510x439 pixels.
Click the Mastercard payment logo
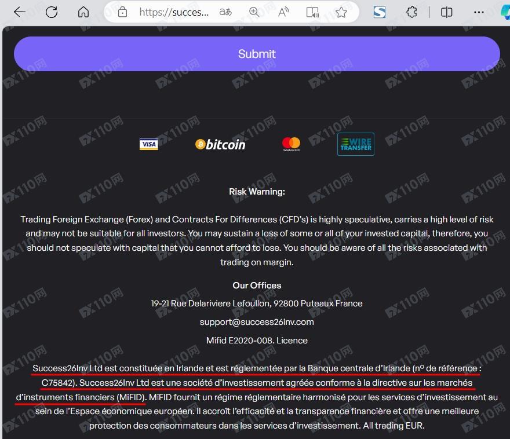click(291, 144)
